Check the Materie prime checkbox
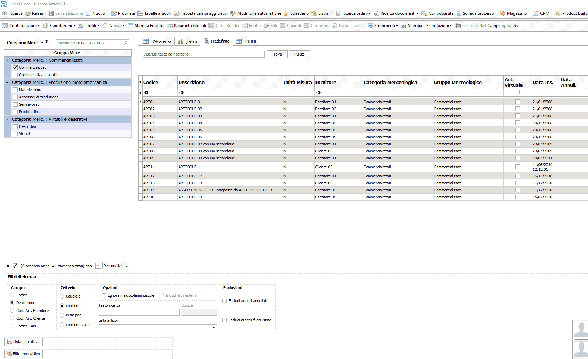This screenshot has height=359, width=588. pyautogui.click(x=15, y=90)
